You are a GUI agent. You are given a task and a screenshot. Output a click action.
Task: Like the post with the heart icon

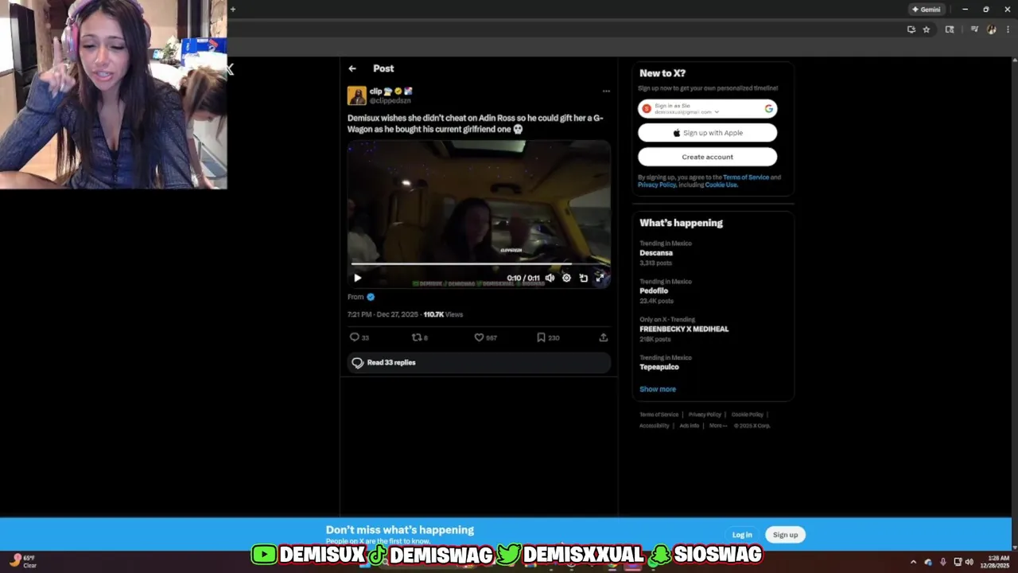pos(479,337)
